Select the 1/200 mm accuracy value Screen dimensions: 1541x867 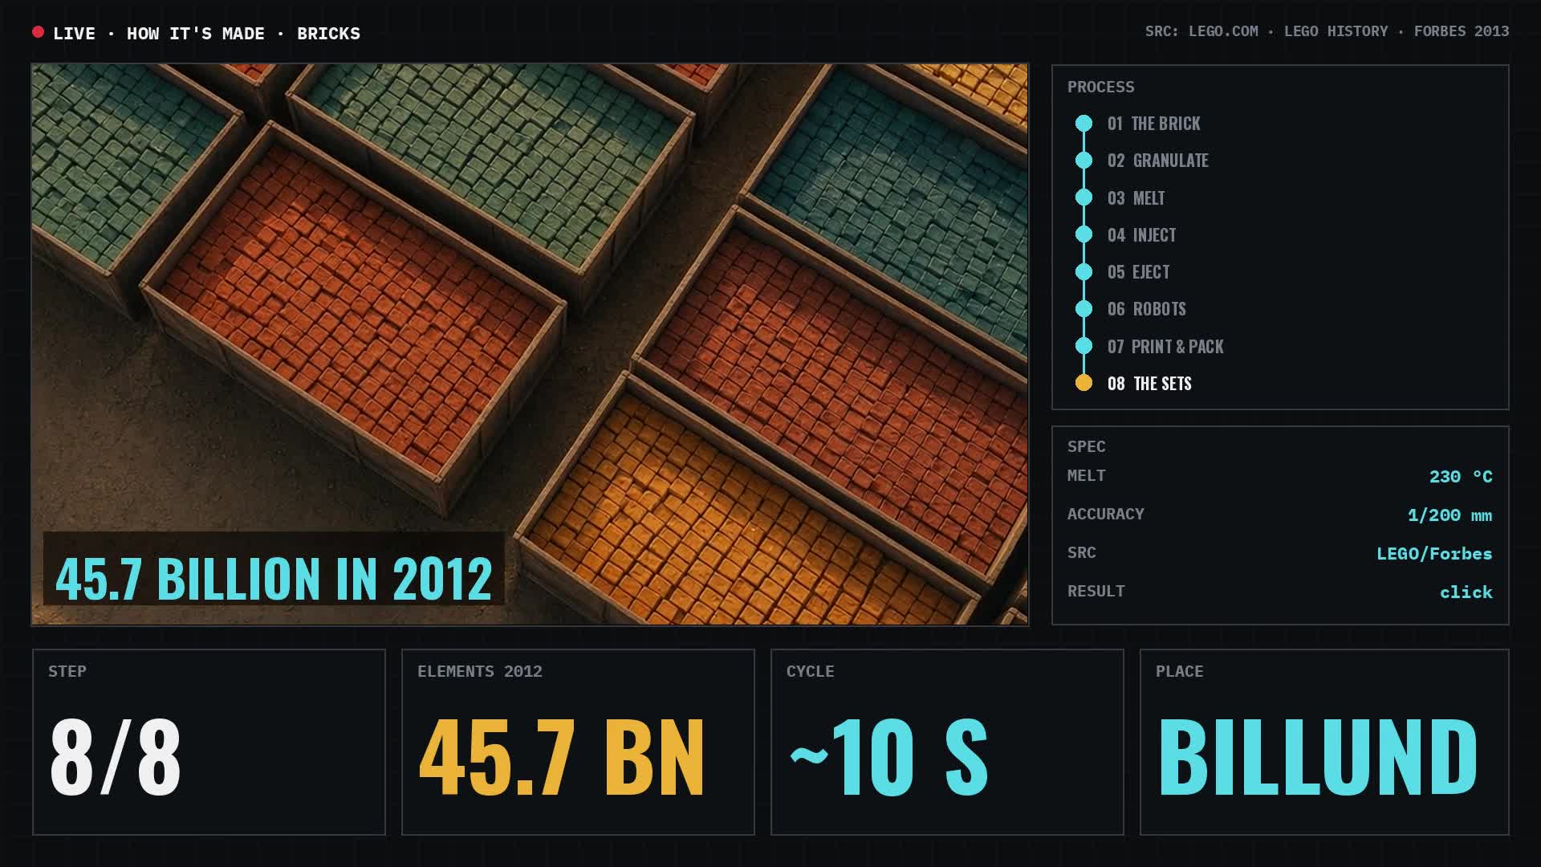coord(1450,515)
